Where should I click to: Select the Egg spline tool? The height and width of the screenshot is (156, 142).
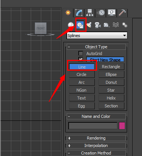click(82, 106)
